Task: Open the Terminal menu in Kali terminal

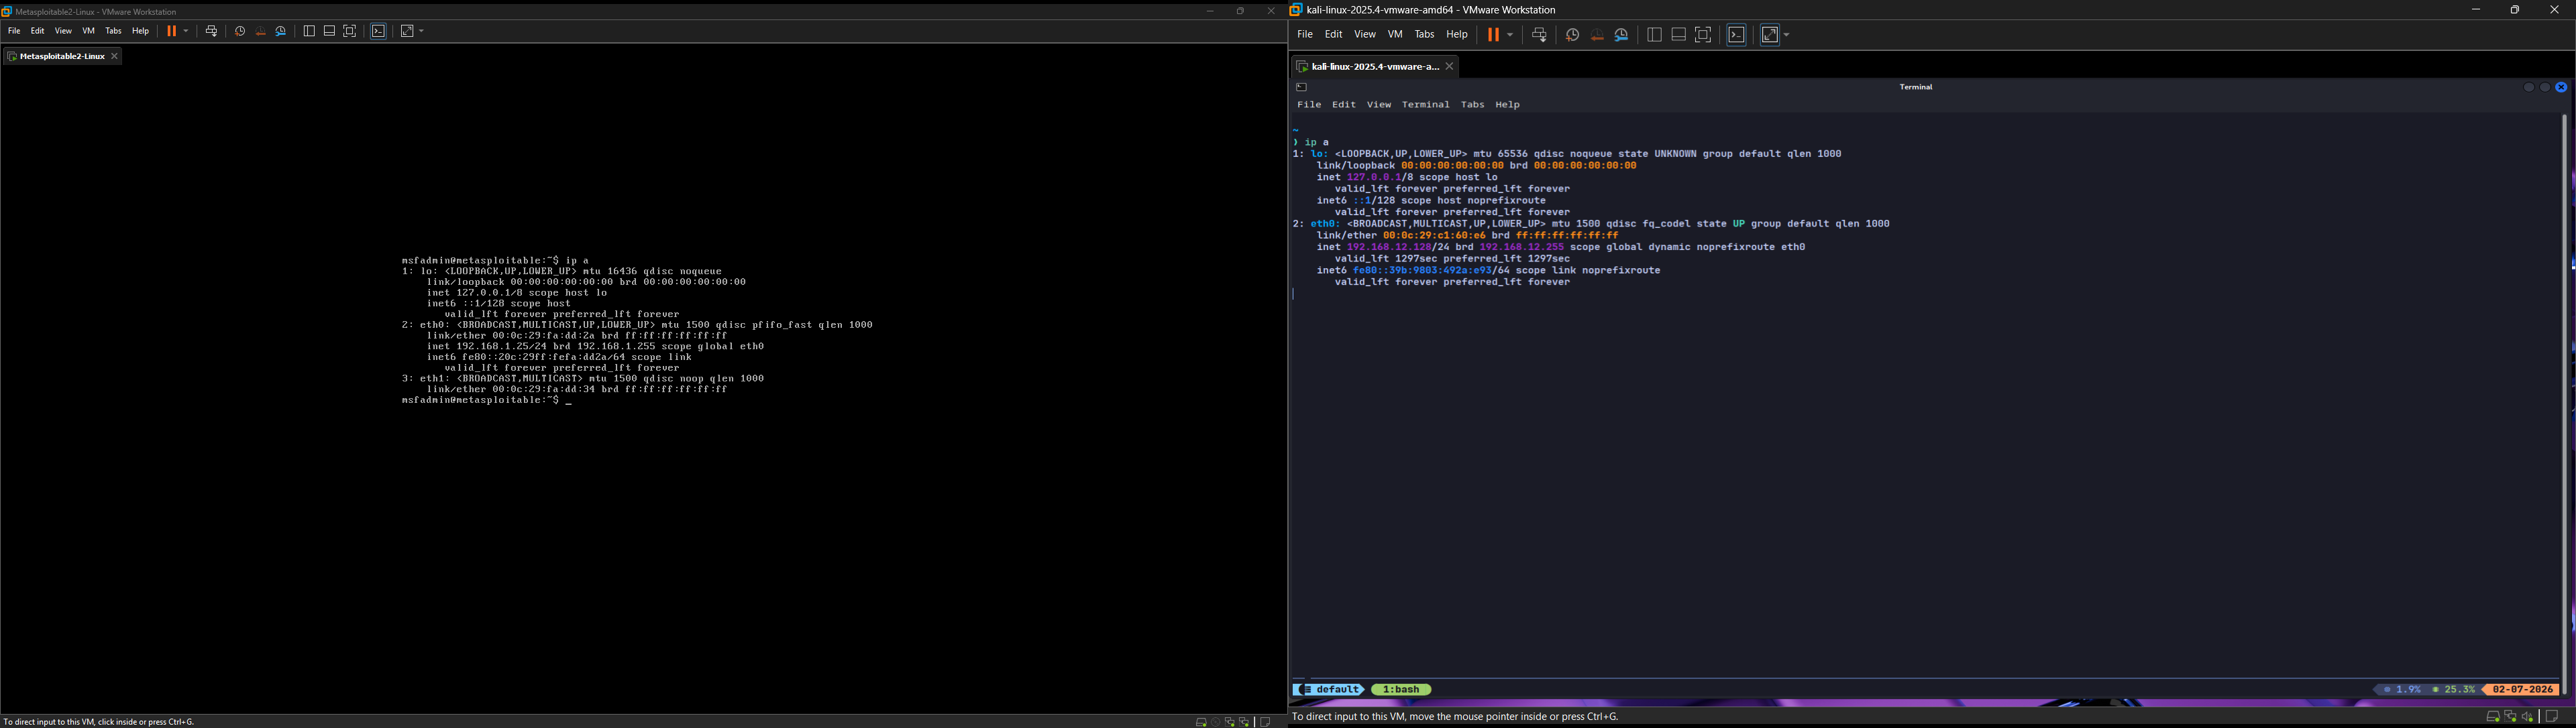Action: point(1425,105)
